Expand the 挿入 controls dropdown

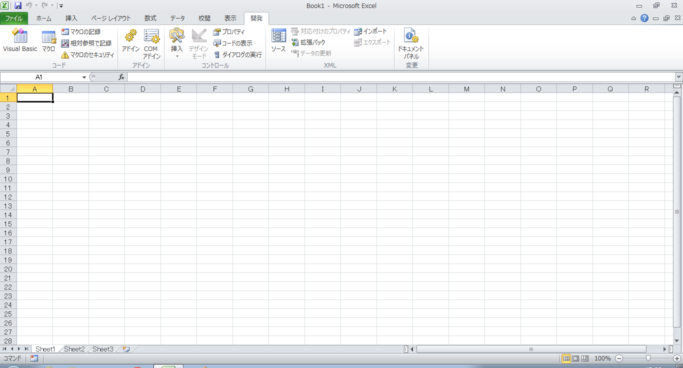(x=177, y=56)
